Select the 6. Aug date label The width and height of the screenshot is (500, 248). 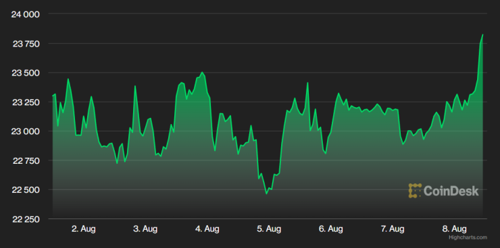point(331,228)
